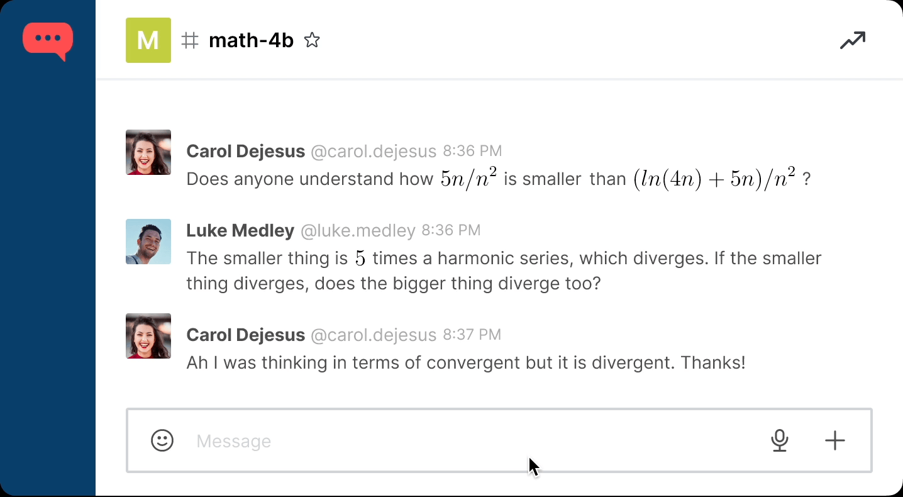Click Carol Dejesus's name on the 8:37 PM message

(x=245, y=335)
